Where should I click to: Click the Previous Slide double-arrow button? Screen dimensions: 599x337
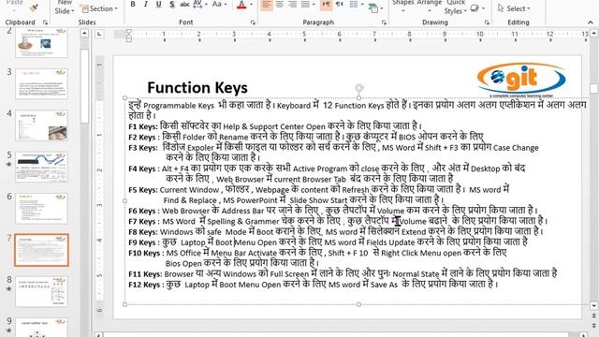pos(594,315)
